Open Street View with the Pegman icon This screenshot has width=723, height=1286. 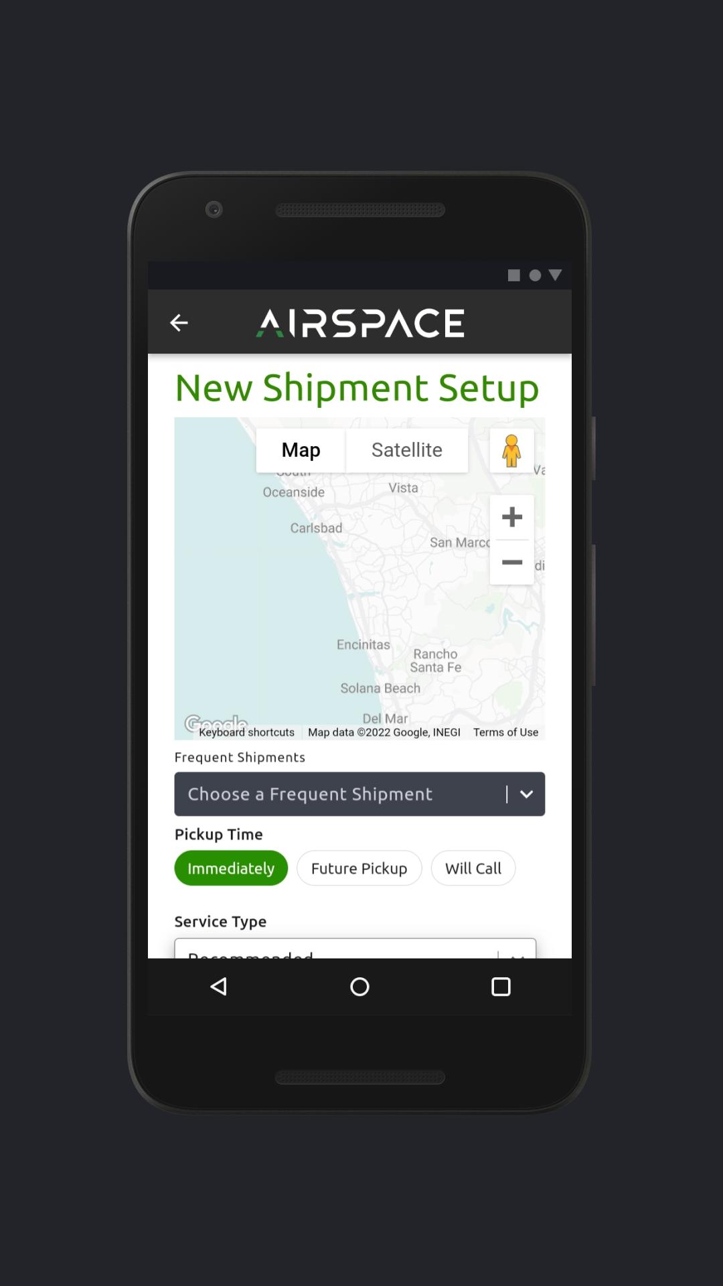pyautogui.click(x=511, y=450)
